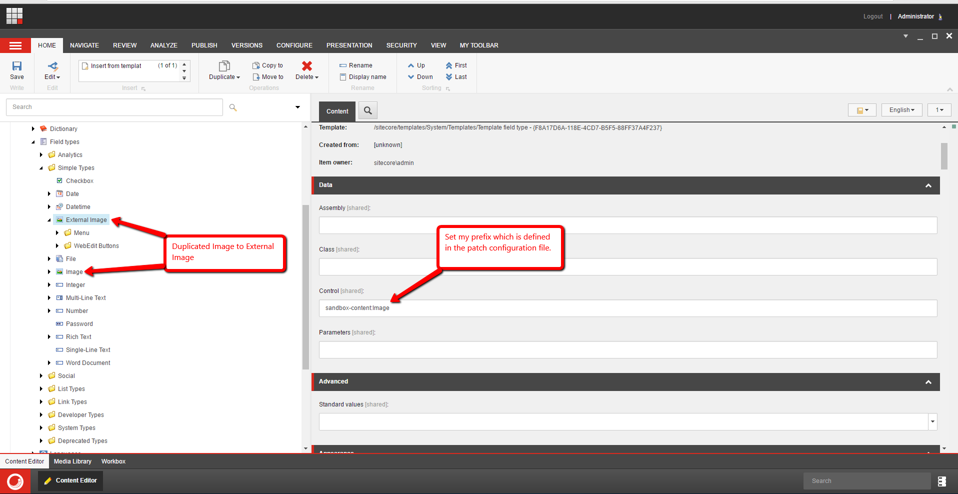
Task: Click the Duplicate item icon
Action: coord(224,66)
